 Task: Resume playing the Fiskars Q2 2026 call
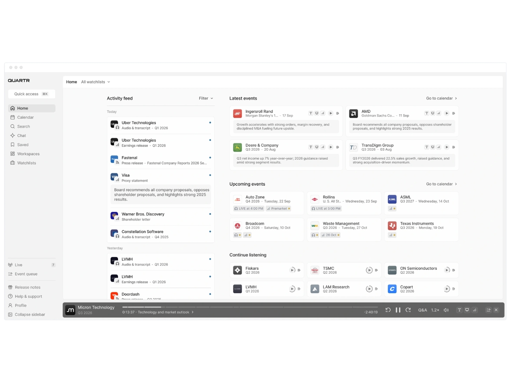coord(292,270)
